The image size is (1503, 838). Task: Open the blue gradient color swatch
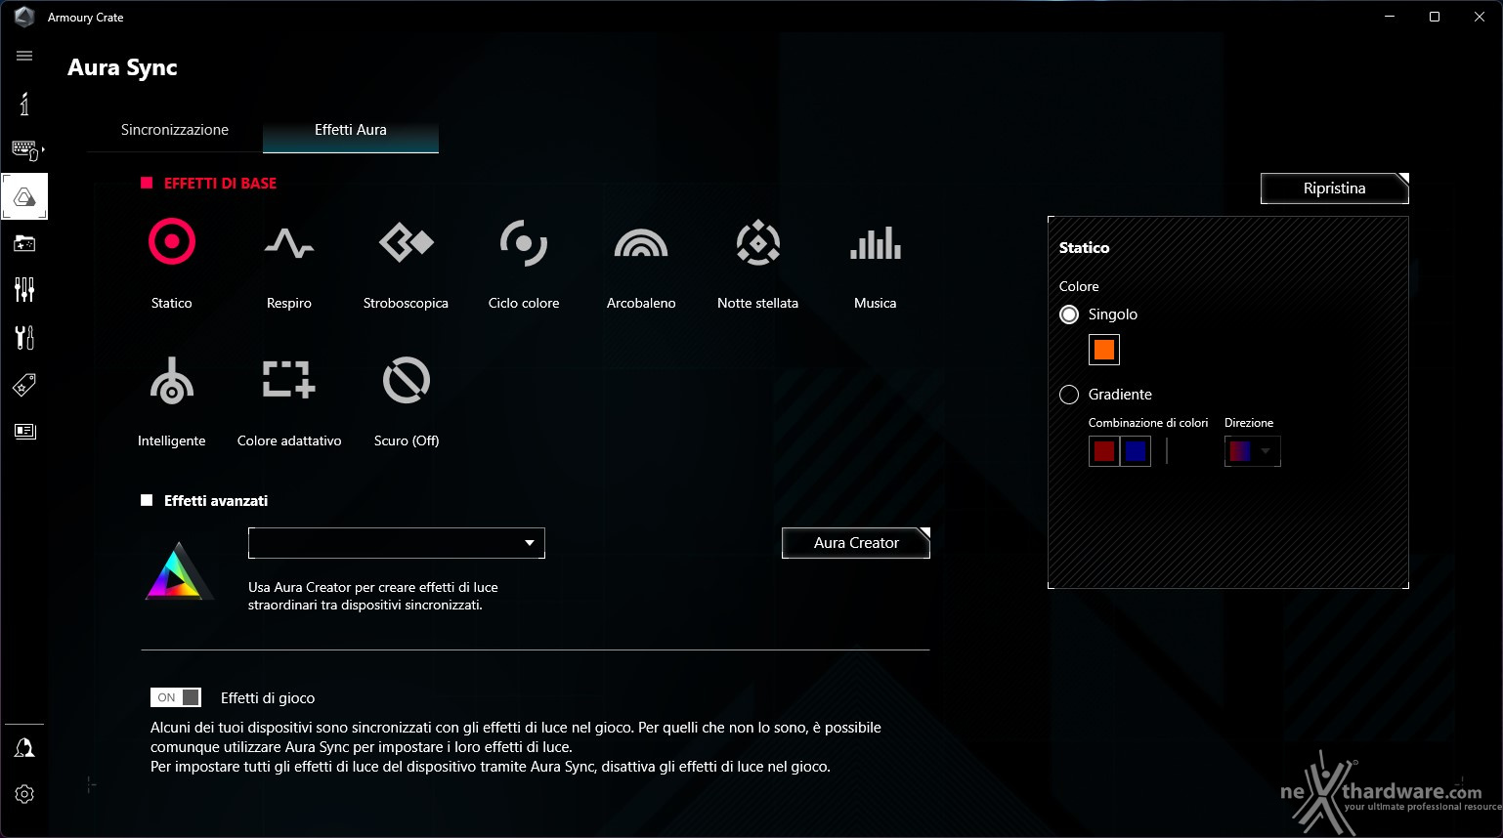pyautogui.click(x=1136, y=451)
